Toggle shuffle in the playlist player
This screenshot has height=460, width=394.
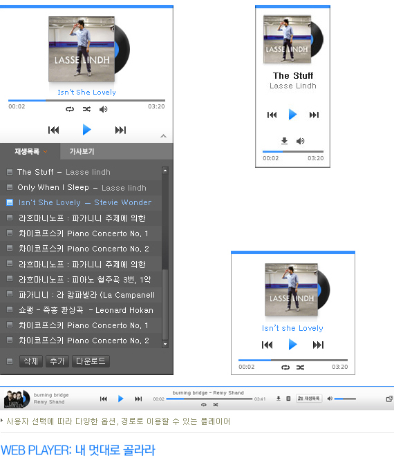[86, 109]
